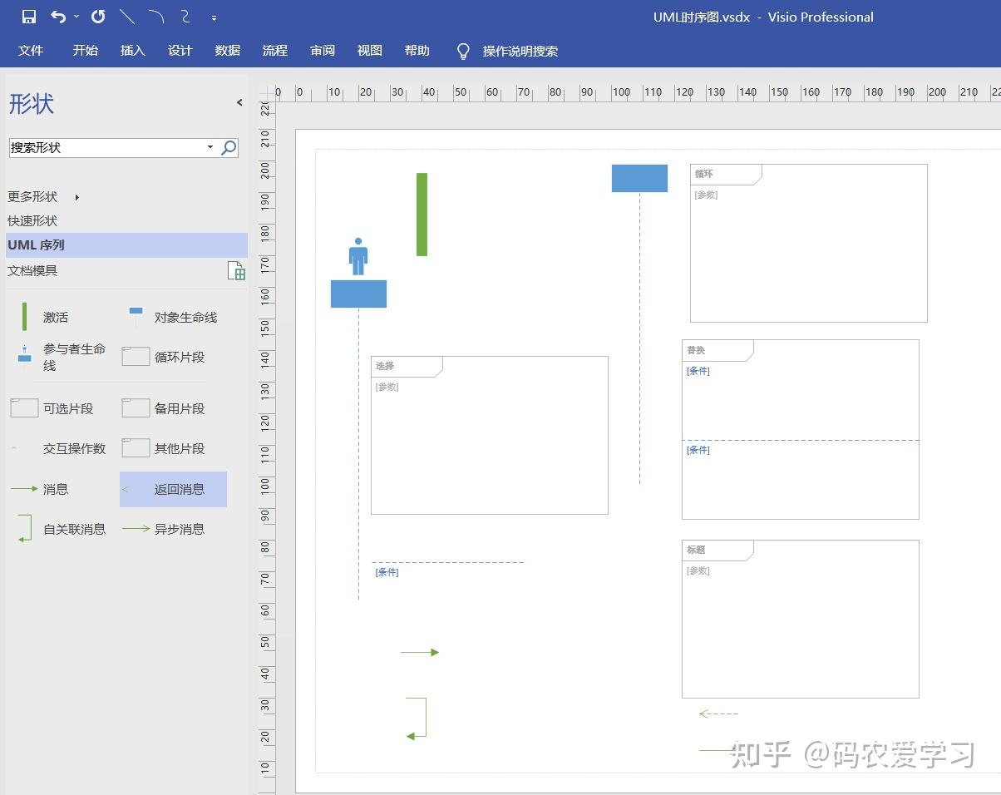Image resolution: width=1001 pixels, height=795 pixels.
Task: Click the Redo icon
Action: point(98,17)
